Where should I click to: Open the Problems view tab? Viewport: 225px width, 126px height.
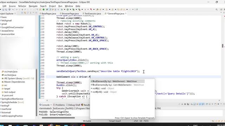[x=59, y=105]
